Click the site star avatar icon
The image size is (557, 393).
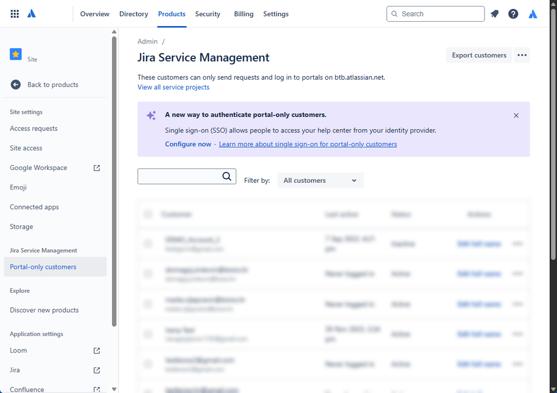tap(16, 54)
